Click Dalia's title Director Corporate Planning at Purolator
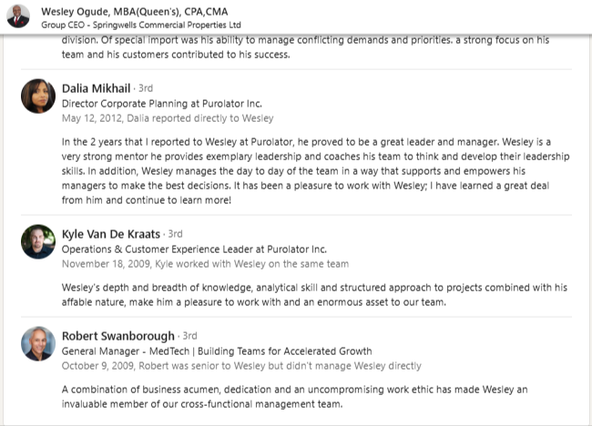Screen dimensions: 592x426 point(162,104)
